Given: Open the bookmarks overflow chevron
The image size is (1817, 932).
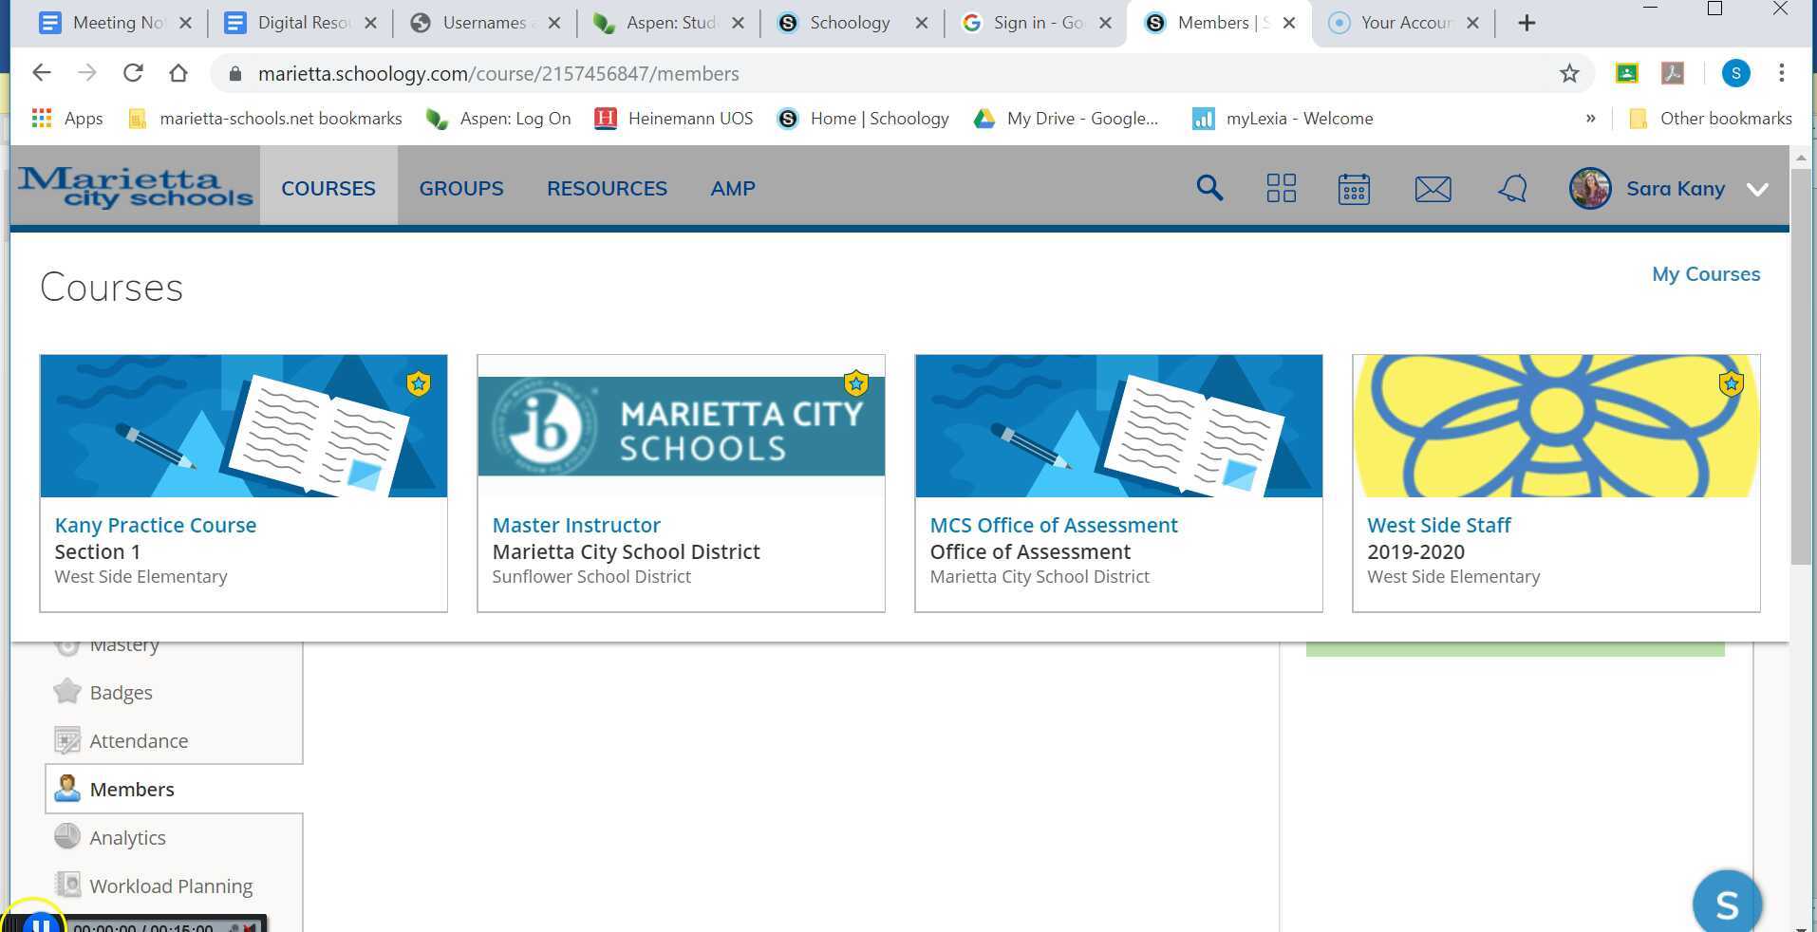Looking at the screenshot, I should (x=1590, y=118).
